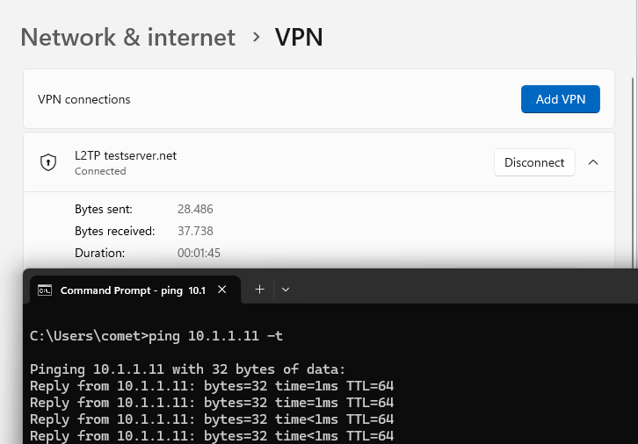
Task: Click the settings page vertical scrollbar
Action: pos(633,172)
